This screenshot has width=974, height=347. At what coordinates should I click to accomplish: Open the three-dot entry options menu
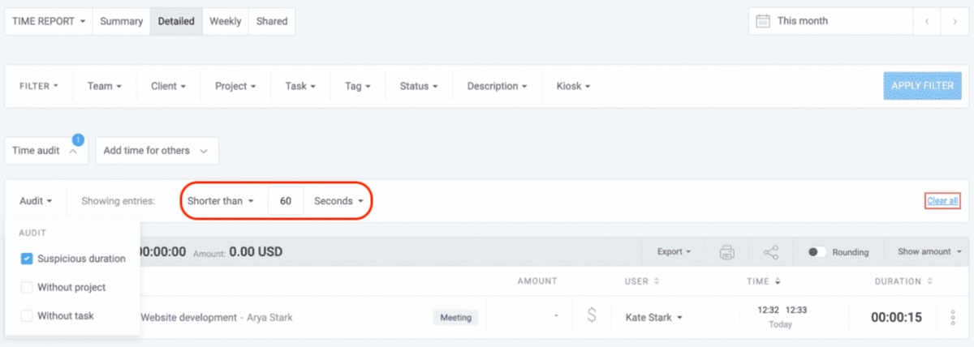coord(951,317)
